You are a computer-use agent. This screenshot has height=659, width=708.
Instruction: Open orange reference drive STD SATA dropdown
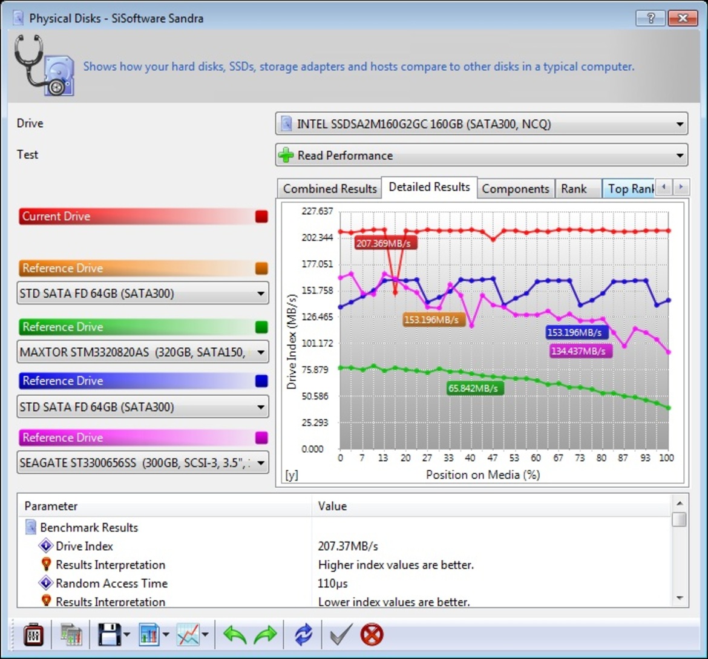pyautogui.click(x=143, y=293)
